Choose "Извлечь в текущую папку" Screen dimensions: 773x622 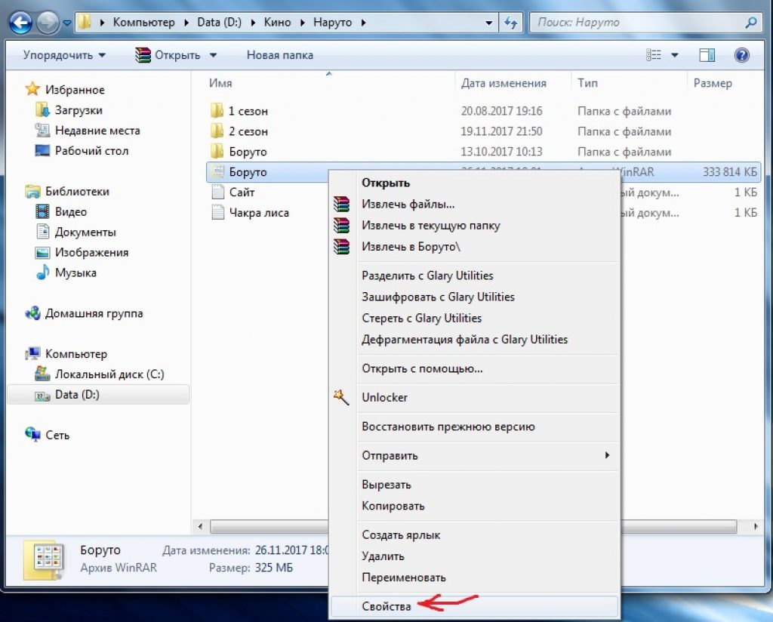coord(474,225)
